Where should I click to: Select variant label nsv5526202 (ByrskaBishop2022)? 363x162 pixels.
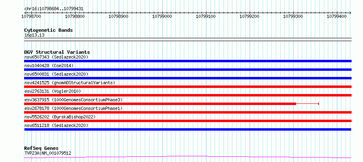pos(60,117)
